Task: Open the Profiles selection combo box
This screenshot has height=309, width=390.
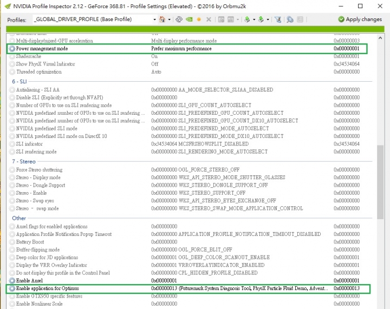Action: [x=95, y=19]
